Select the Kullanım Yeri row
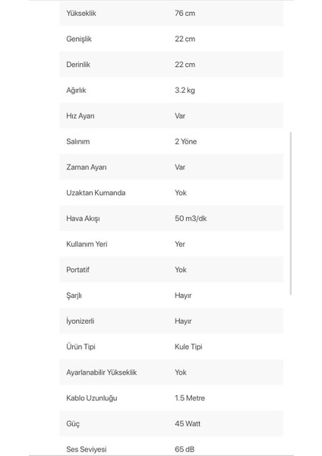The image size is (322, 456). pos(171,244)
